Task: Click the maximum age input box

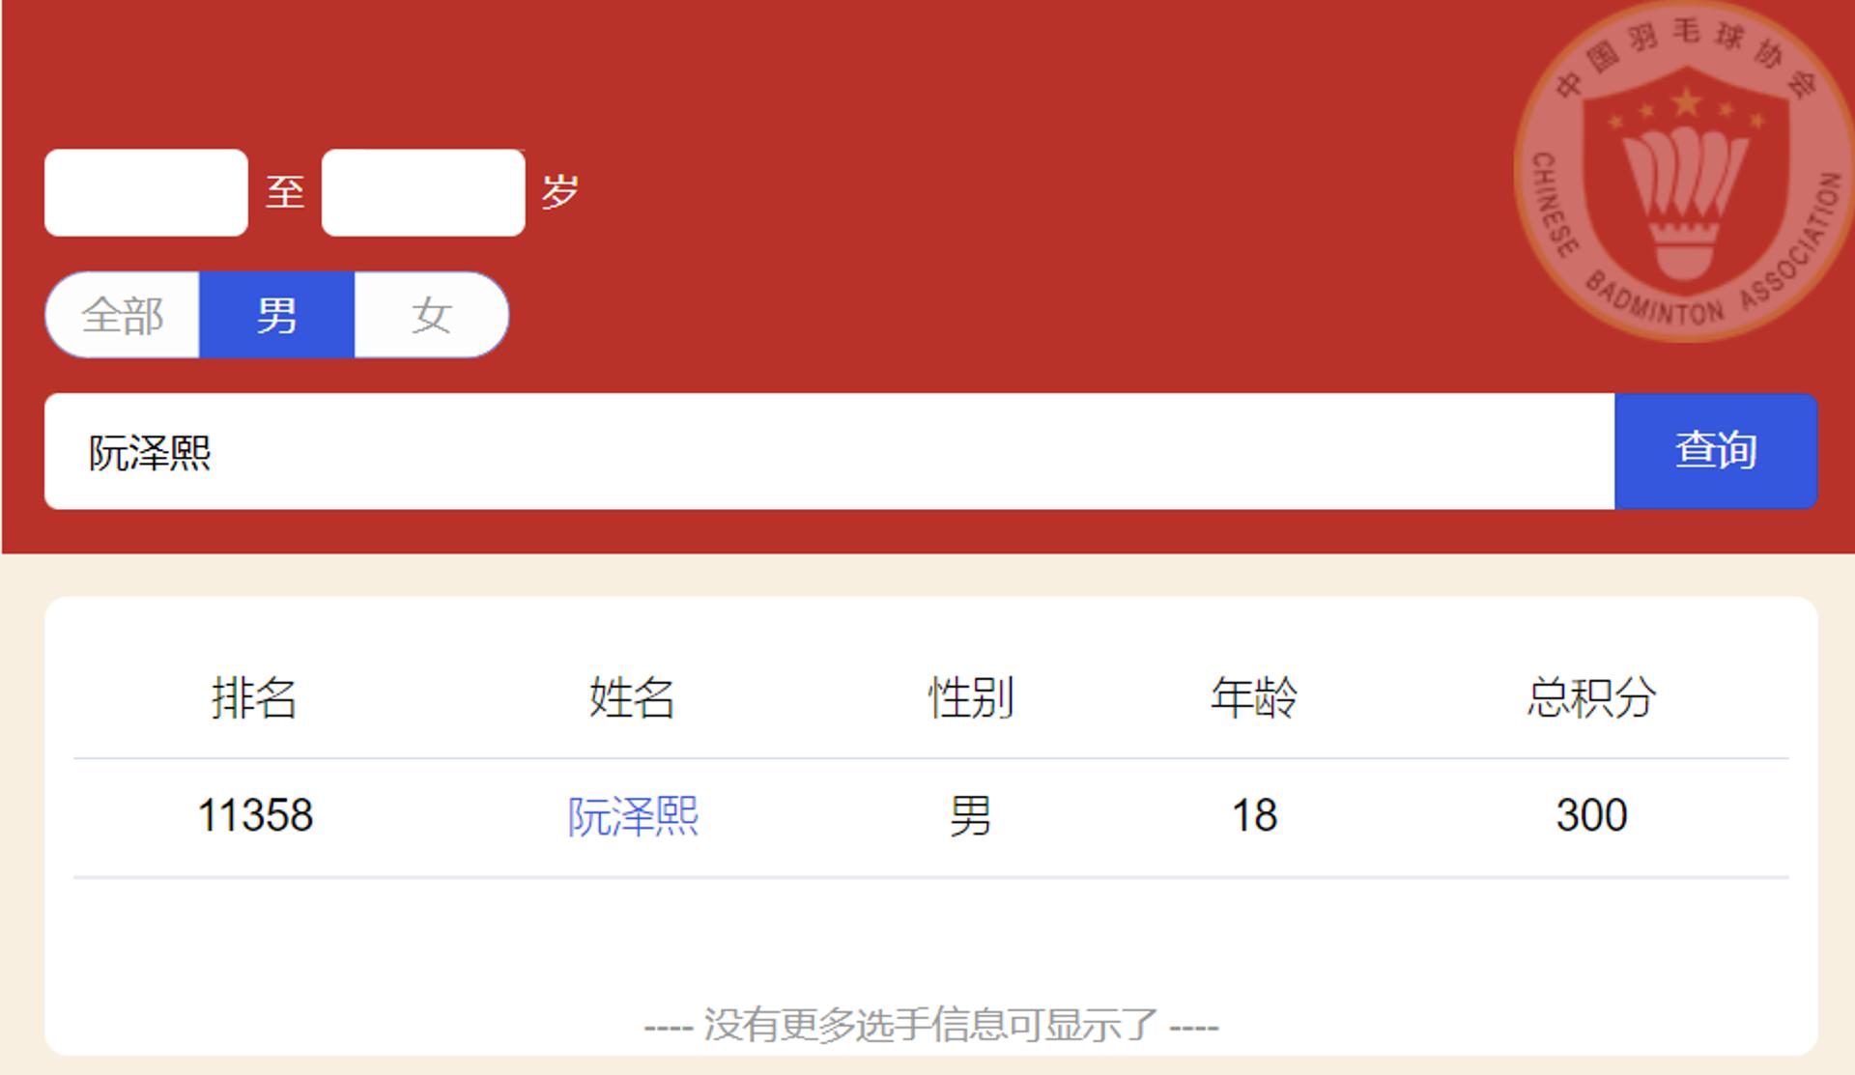Action: (x=423, y=192)
